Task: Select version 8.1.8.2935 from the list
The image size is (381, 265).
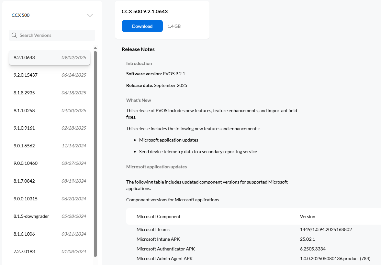Action: (x=49, y=92)
